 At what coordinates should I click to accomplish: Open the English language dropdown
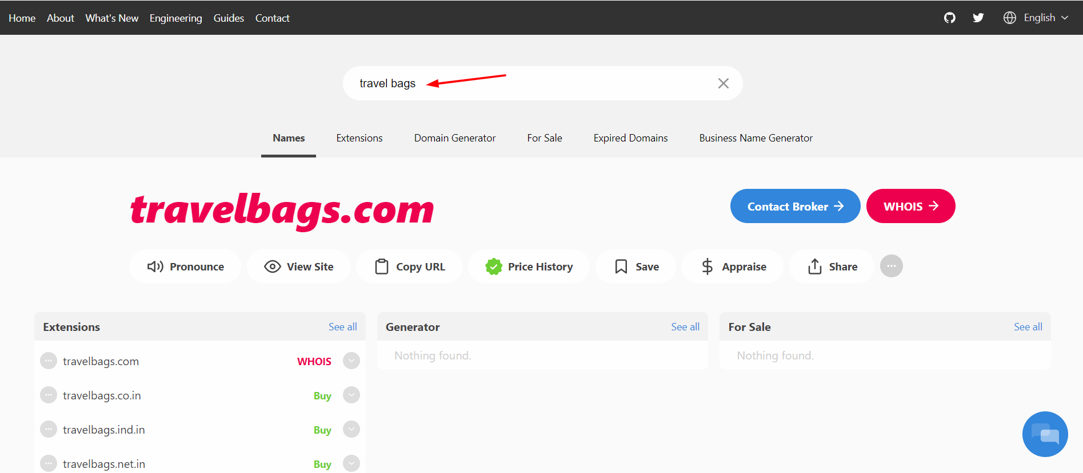[1036, 18]
